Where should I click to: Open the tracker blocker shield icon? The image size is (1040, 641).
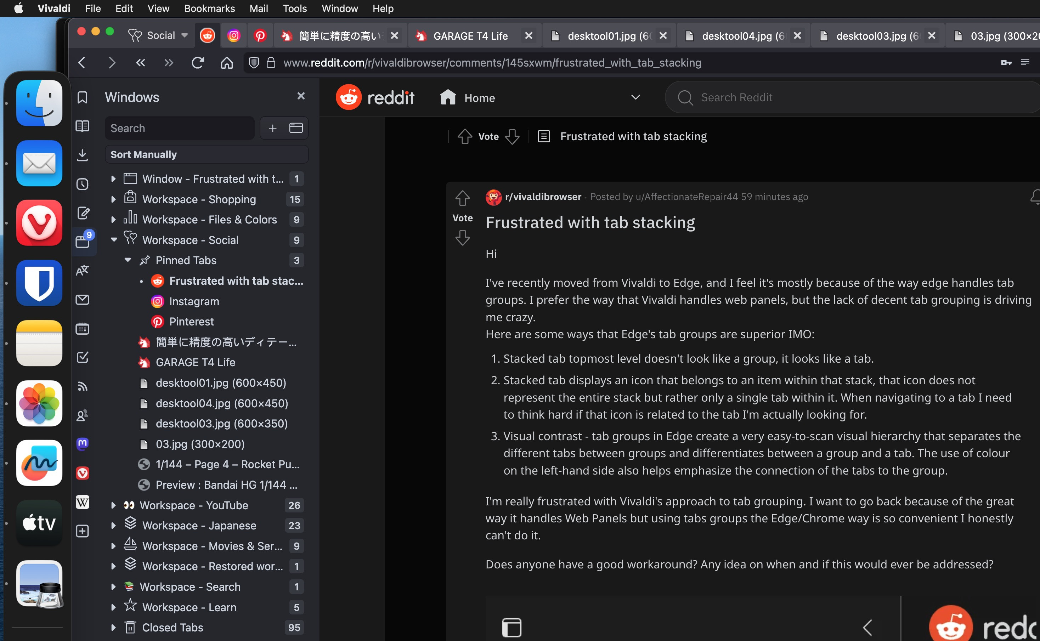pyautogui.click(x=254, y=63)
